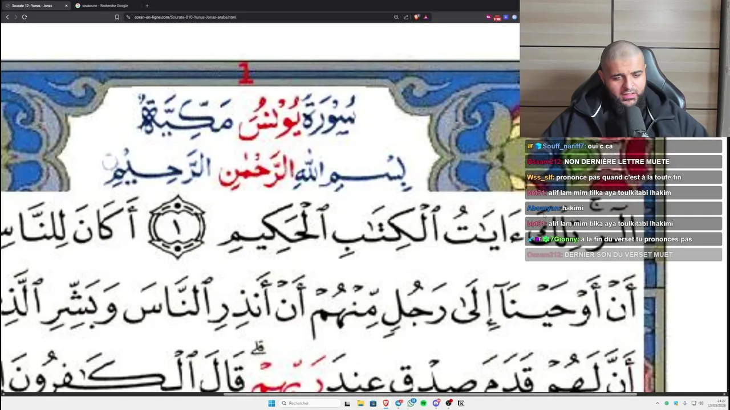The width and height of the screenshot is (730, 410).
Task: Open site settings icon beside the URL
Action: tap(128, 17)
